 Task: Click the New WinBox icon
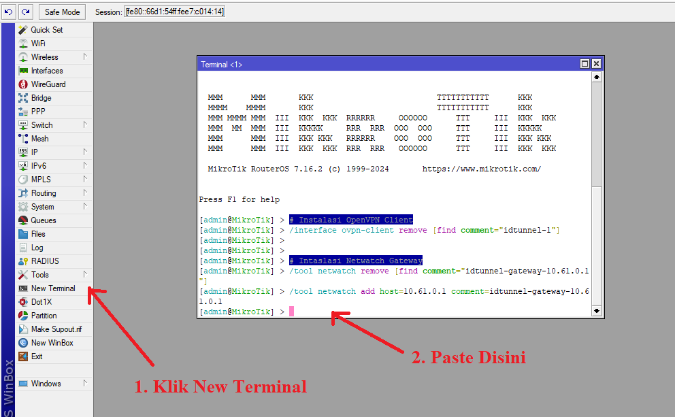pyautogui.click(x=23, y=343)
